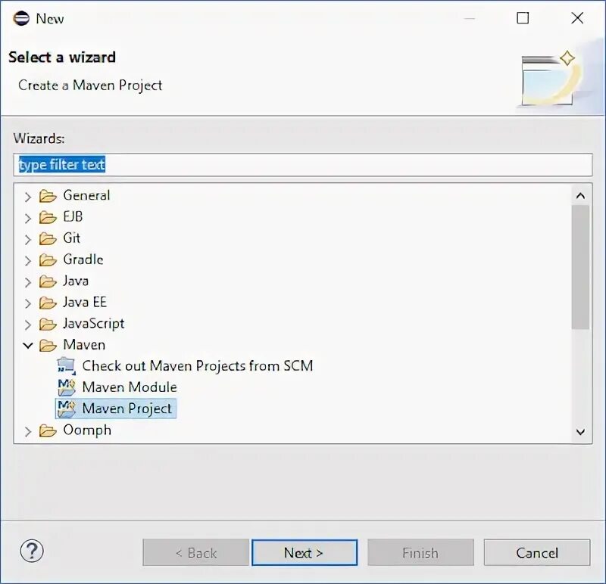Viewport: 606px width, 584px height.
Task: Select the Maven Project wizard
Action: click(x=127, y=408)
